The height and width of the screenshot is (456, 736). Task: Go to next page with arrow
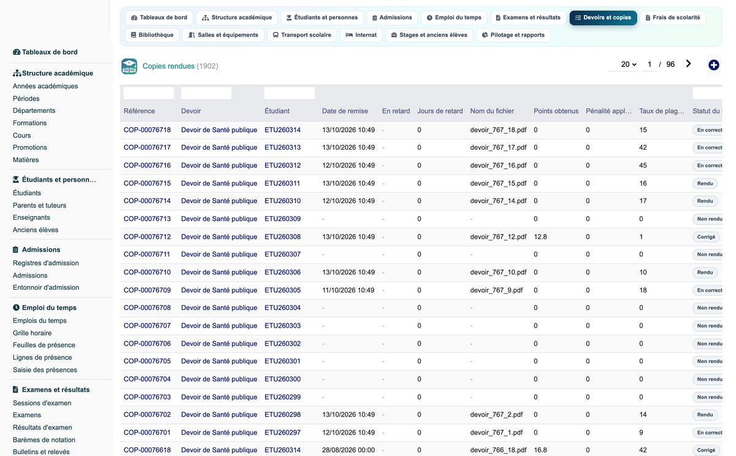click(688, 64)
